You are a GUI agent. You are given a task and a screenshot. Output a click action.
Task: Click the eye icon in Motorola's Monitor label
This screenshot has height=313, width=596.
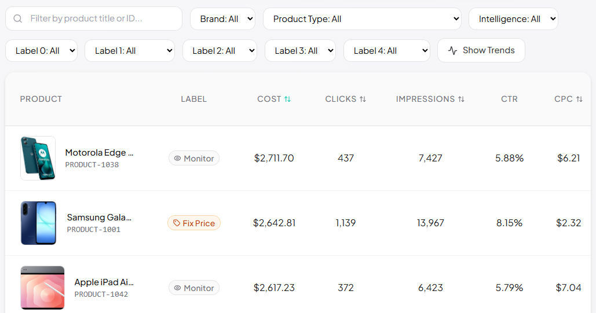[177, 159]
